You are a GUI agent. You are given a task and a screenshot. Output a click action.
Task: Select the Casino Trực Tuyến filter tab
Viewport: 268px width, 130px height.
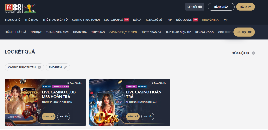(123, 32)
